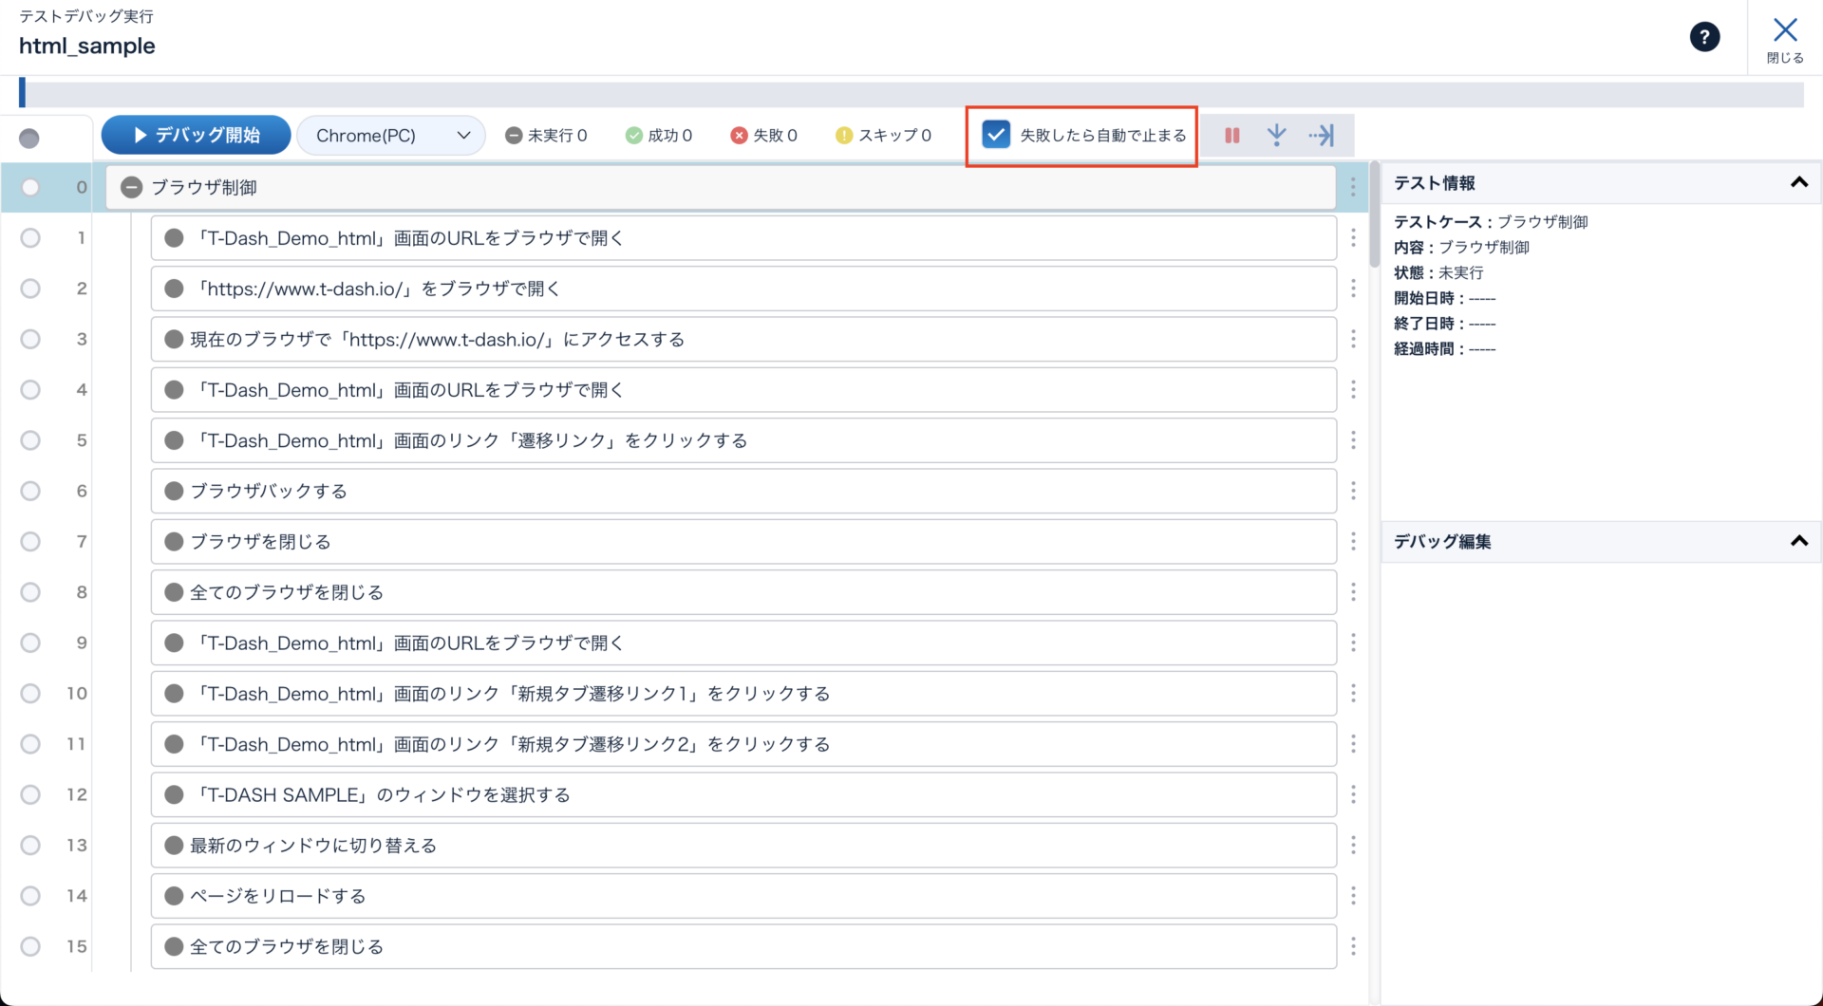
Task: Click the pause execution icon
Action: [x=1231, y=136]
